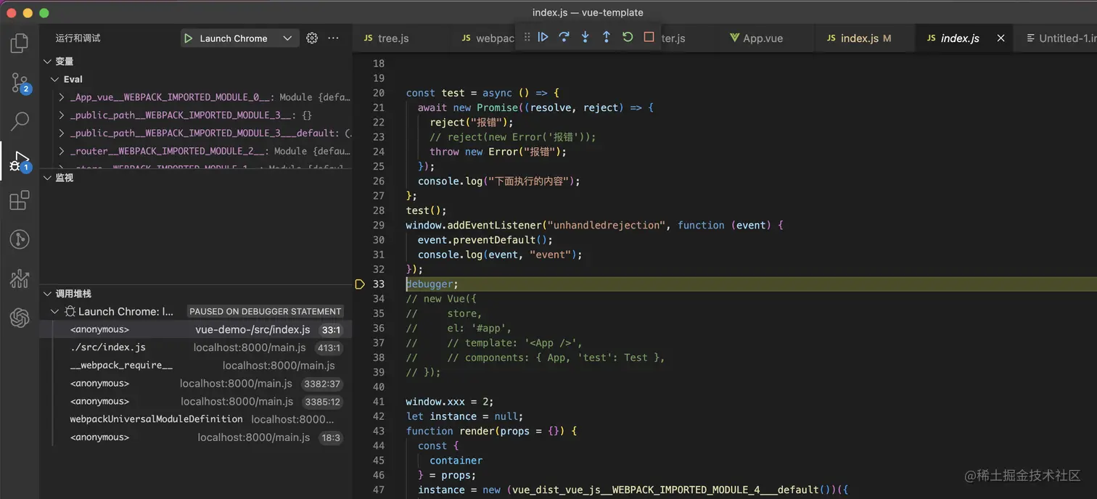Image resolution: width=1097 pixels, height=499 pixels.
Task: Open launch.json via gear icon
Action: (312, 38)
